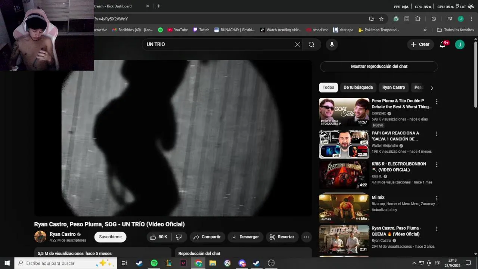Click the address bar URL

click(x=111, y=19)
